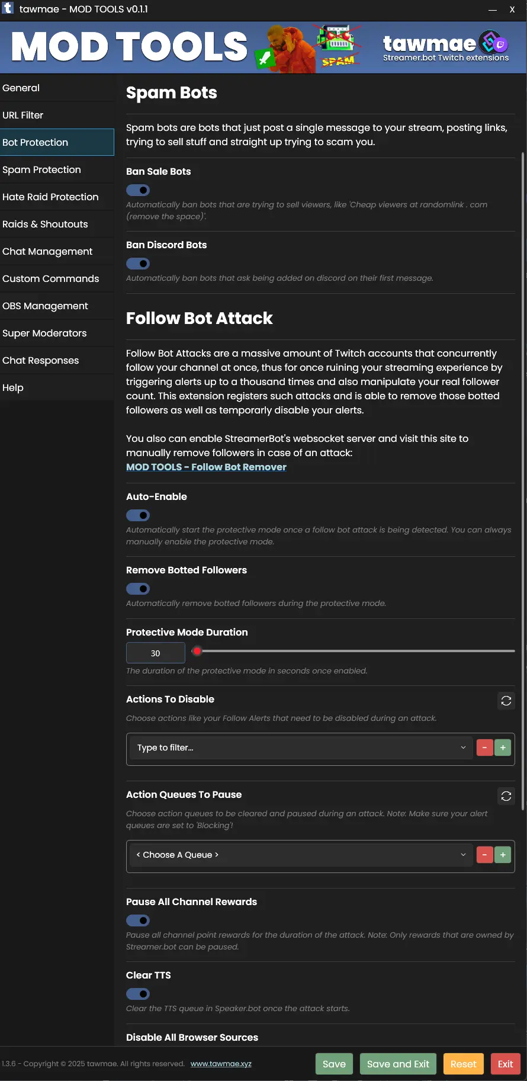Click the Save button

pos(334,1064)
